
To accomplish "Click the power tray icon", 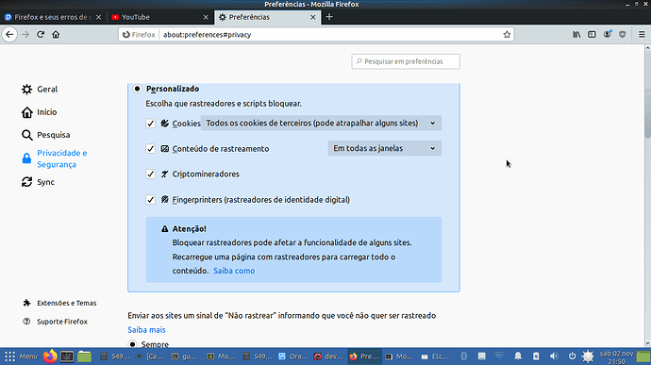I will (x=572, y=357).
